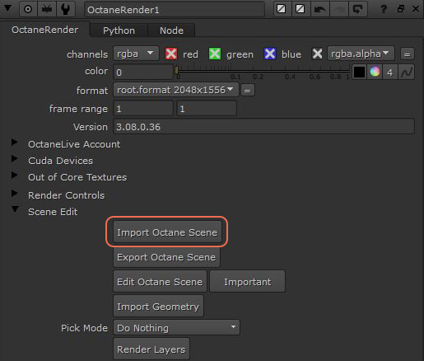Switch to the Node tab

171,30
